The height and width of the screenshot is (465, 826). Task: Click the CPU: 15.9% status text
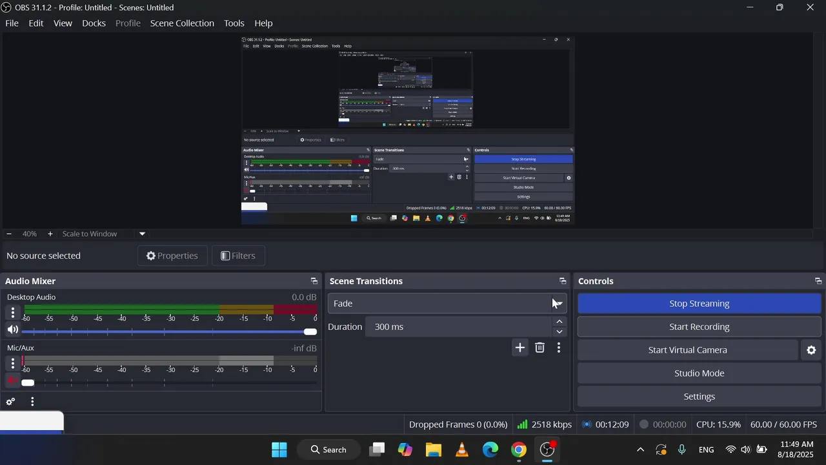click(x=718, y=424)
